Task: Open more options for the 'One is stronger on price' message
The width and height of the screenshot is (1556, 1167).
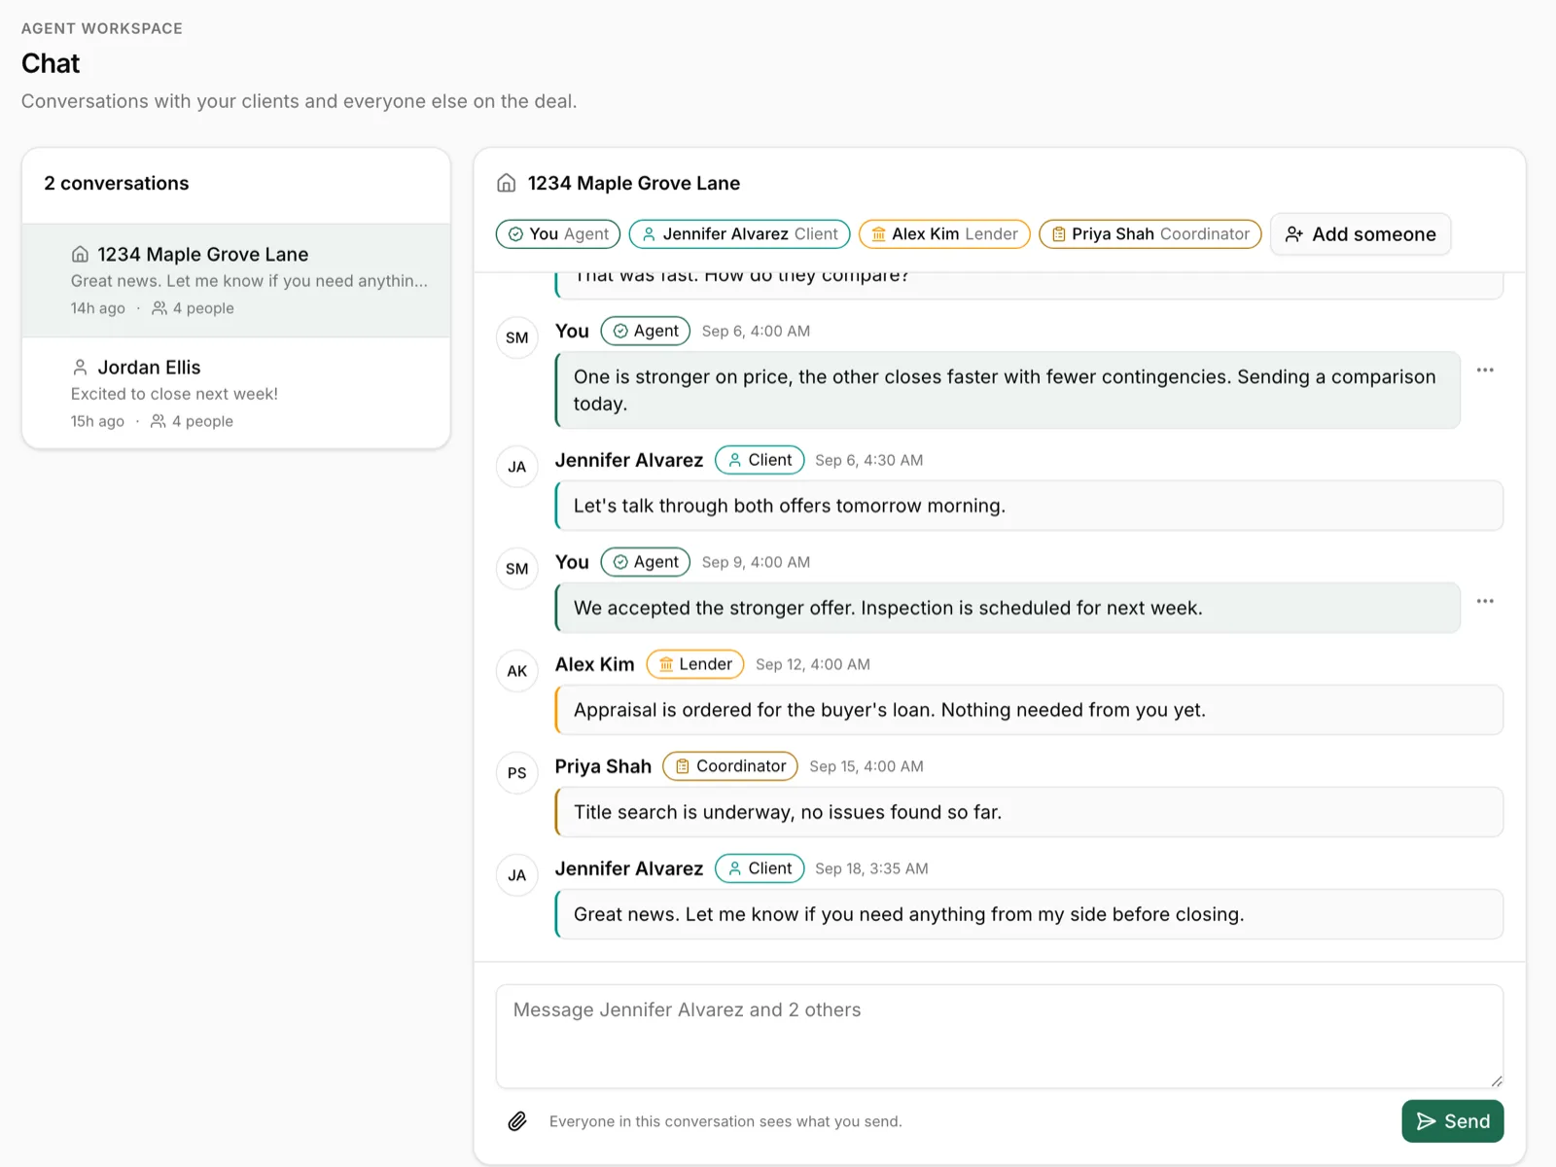Action: tap(1485, 370)
